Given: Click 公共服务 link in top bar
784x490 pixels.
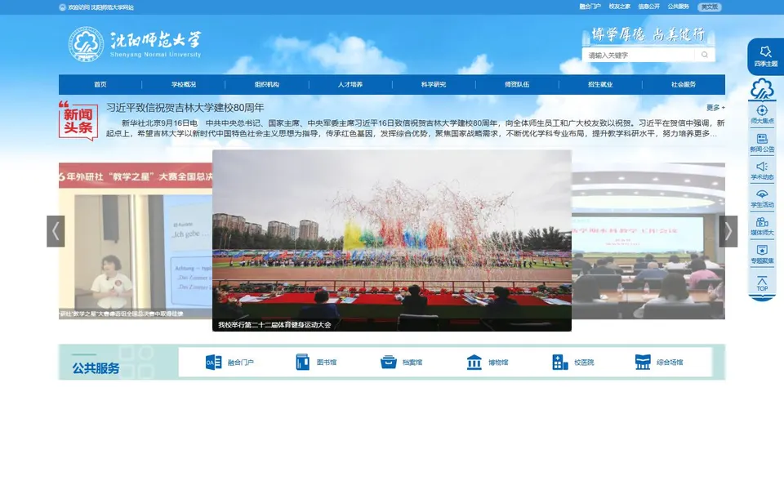Looking at the screenshot, I should (679, 7).
